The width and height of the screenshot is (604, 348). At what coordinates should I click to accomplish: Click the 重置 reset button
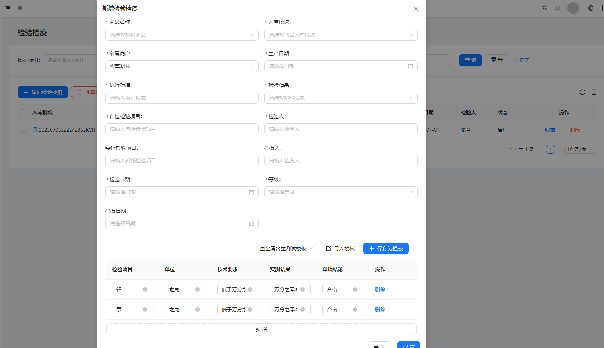(497, 60)
